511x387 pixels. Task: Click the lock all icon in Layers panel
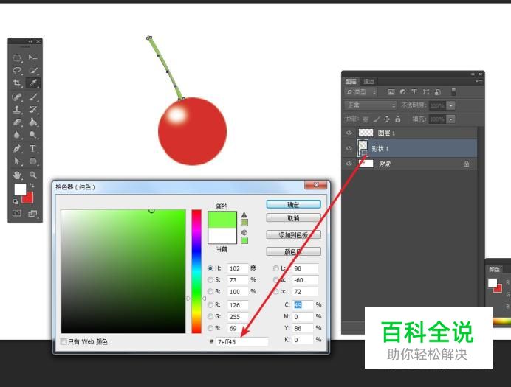397,119
